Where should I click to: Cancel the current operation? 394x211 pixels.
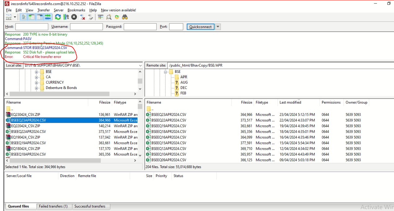pos(74,17)
